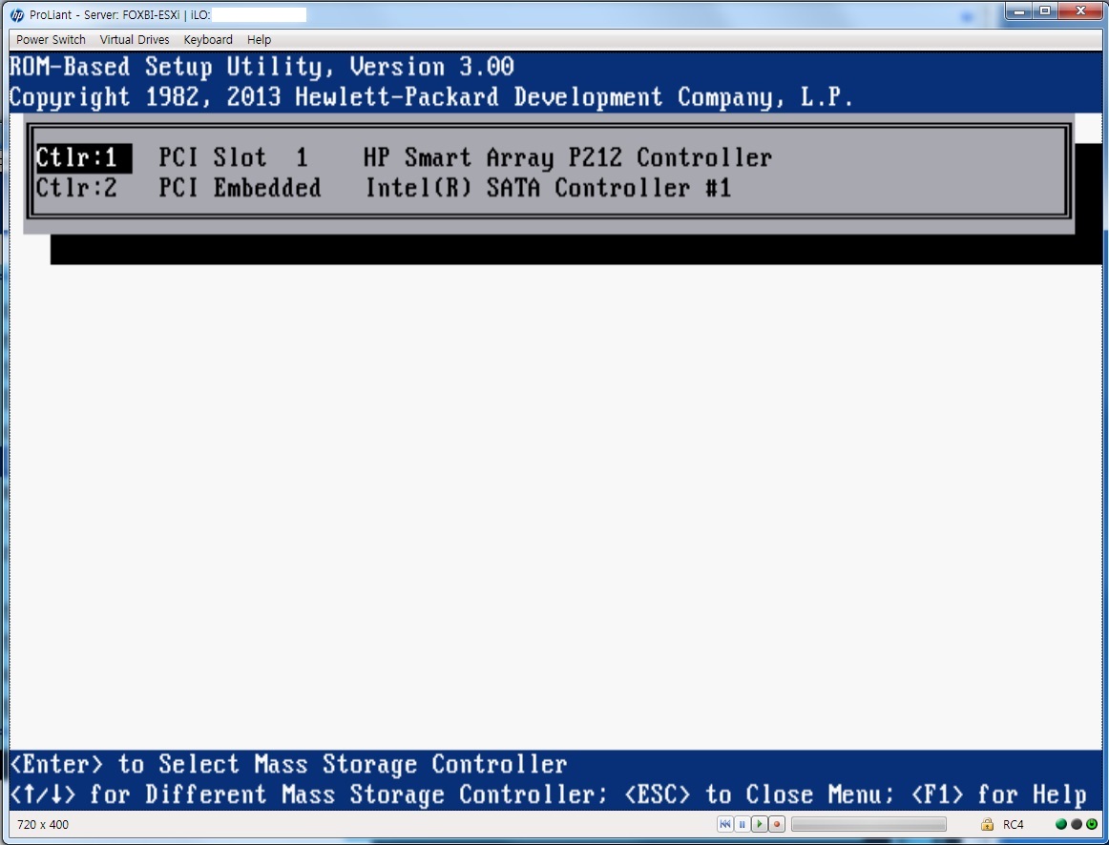Click the padlock encryption icon
This screenshot has width=1109, height=845.
tap(988, 824)
